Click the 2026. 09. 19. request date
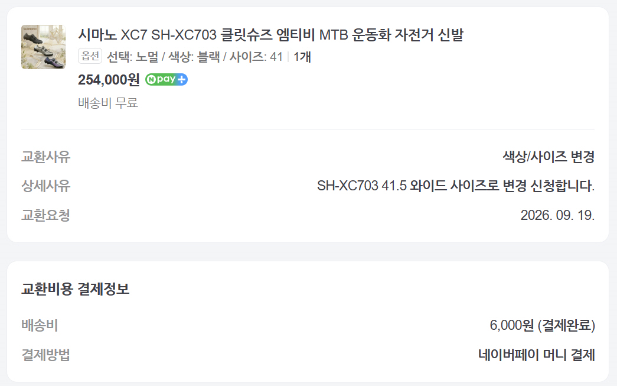 pyautogui.click(x=557, y=215)
